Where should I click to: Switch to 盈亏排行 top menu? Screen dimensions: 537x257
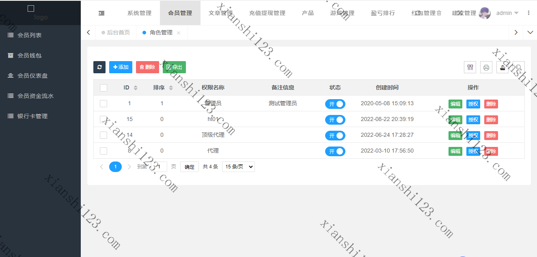[x=383, y=13]
